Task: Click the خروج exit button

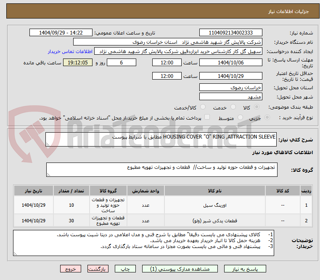Action: coord(70,269)
